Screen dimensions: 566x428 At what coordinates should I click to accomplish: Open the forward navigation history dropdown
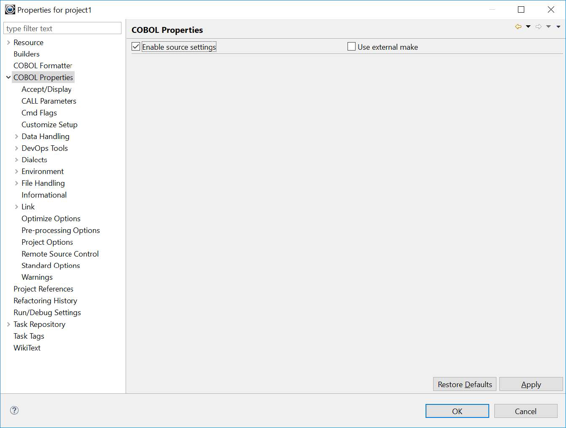coord(548,26)
